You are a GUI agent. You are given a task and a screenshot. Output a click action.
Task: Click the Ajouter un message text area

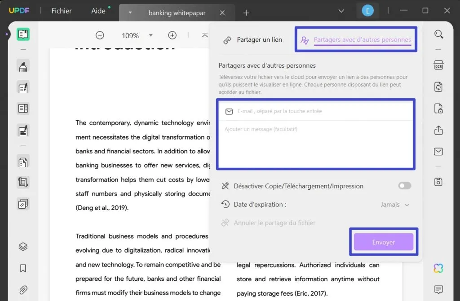pos(316,144)
